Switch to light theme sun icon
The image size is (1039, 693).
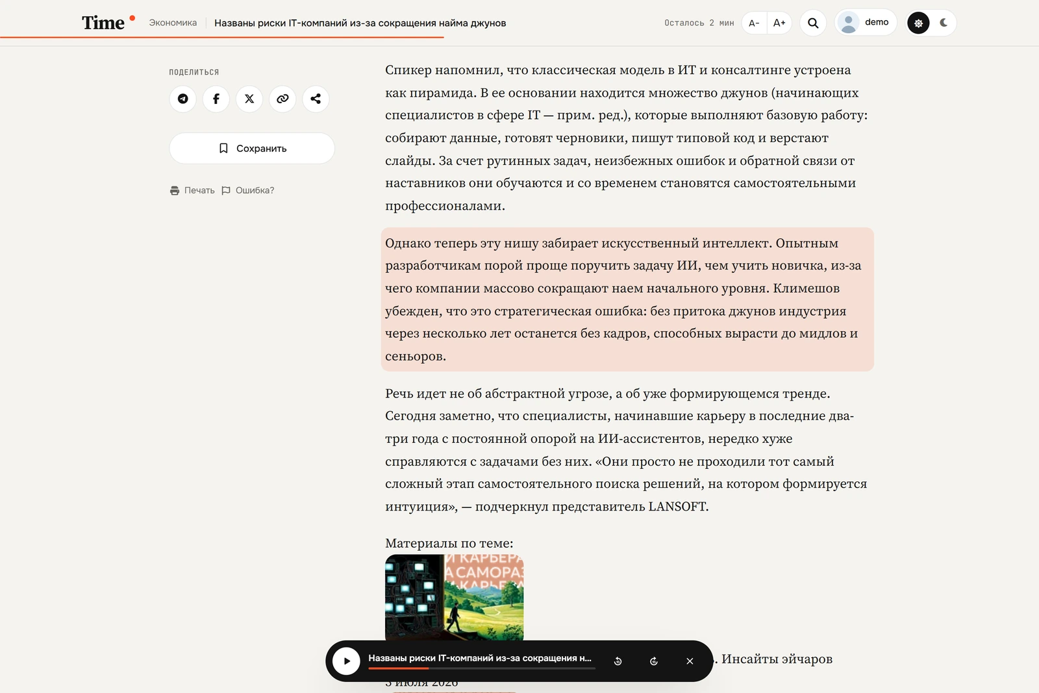(x=918, y=23)
